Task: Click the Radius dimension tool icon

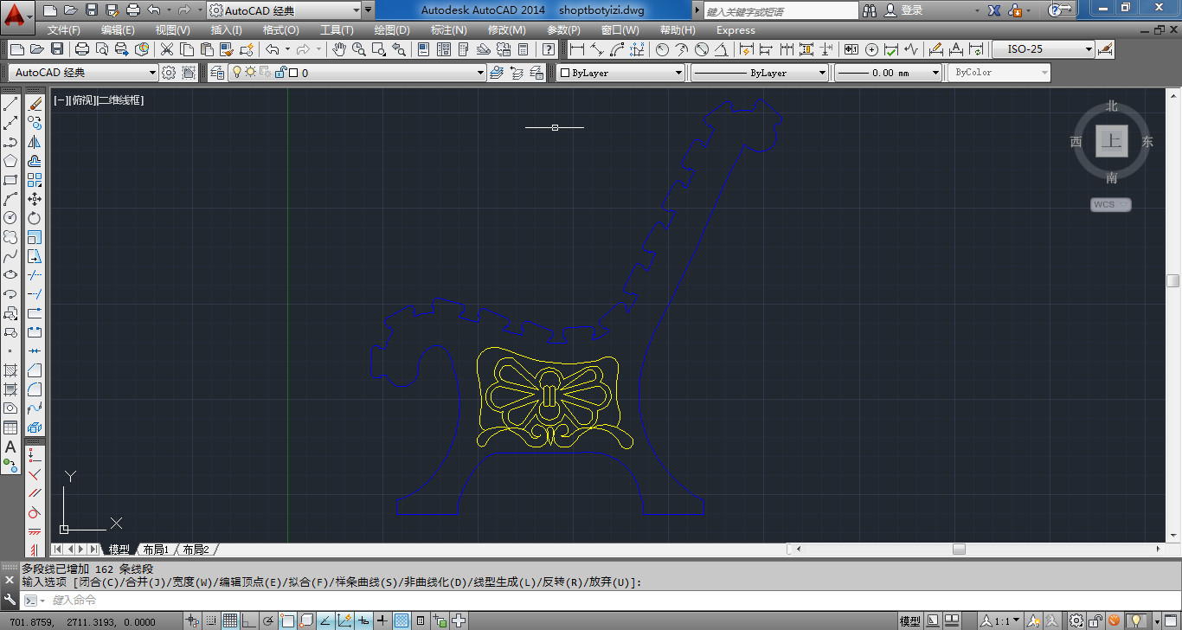Action: (x=663, y=49)
